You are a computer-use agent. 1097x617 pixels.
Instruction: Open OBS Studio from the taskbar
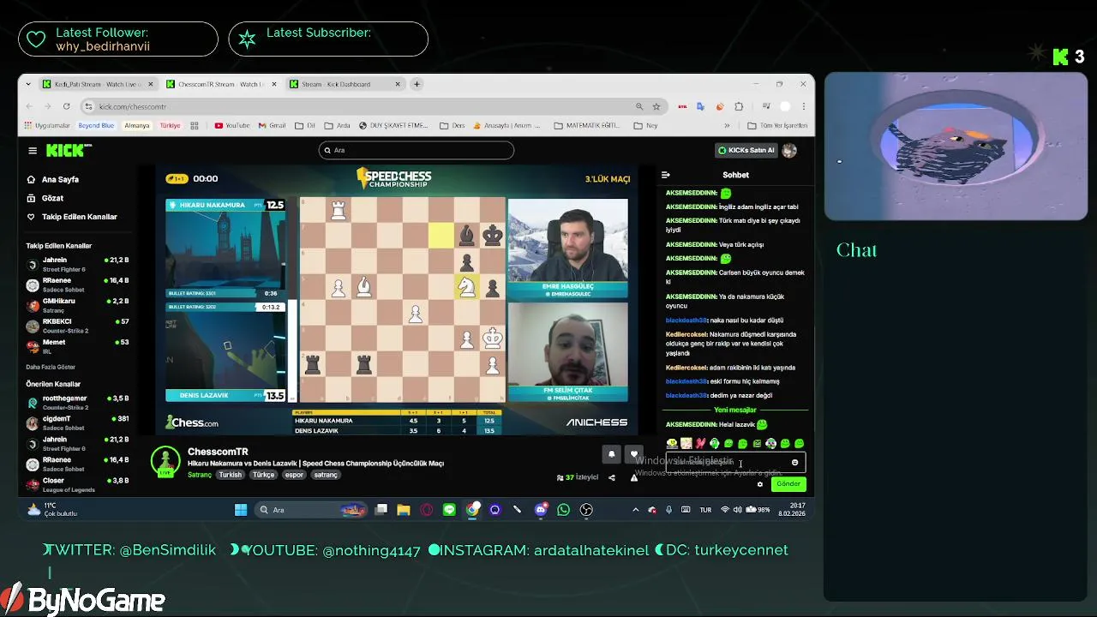[586, 510]
